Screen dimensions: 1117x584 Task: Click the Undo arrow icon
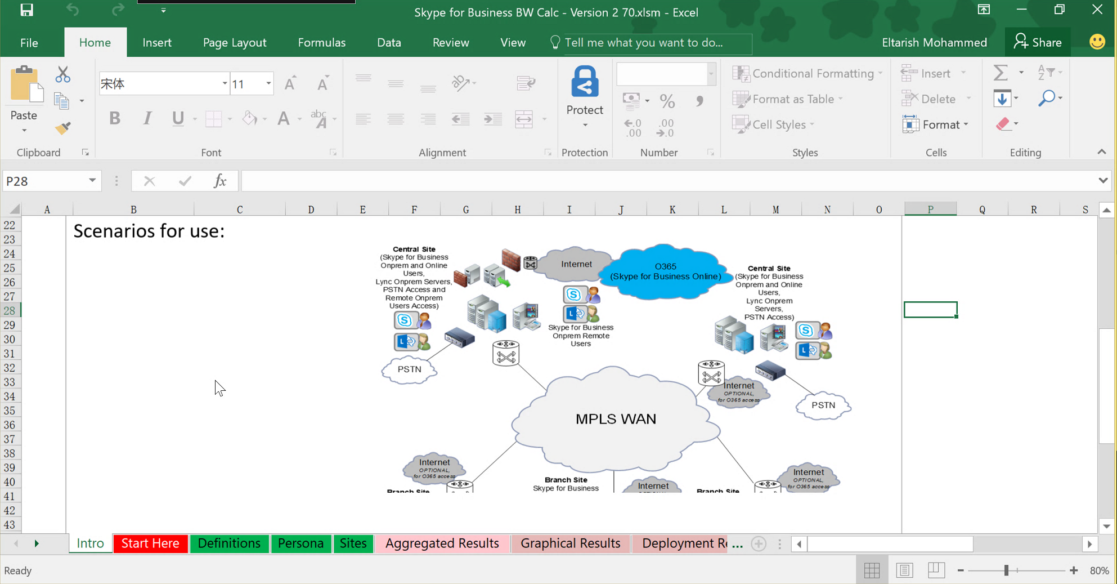(73, 10)
